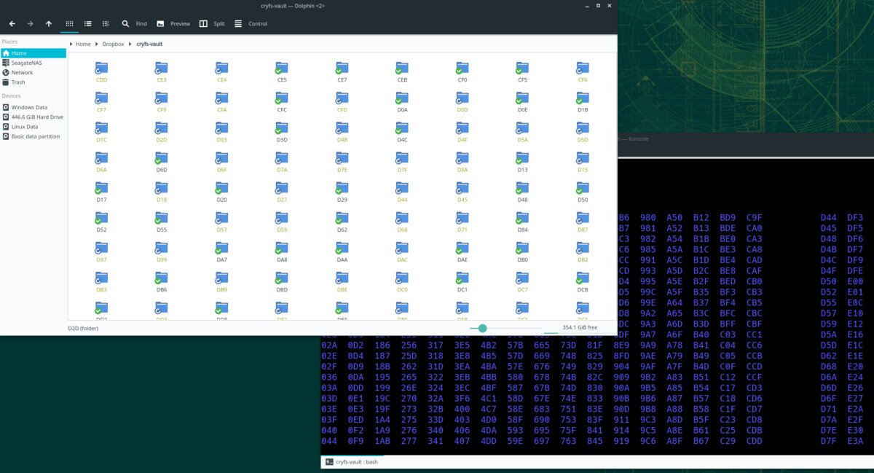The image size is (874, 473).
Task: Open the Control menu
Action: pos(250,23)
